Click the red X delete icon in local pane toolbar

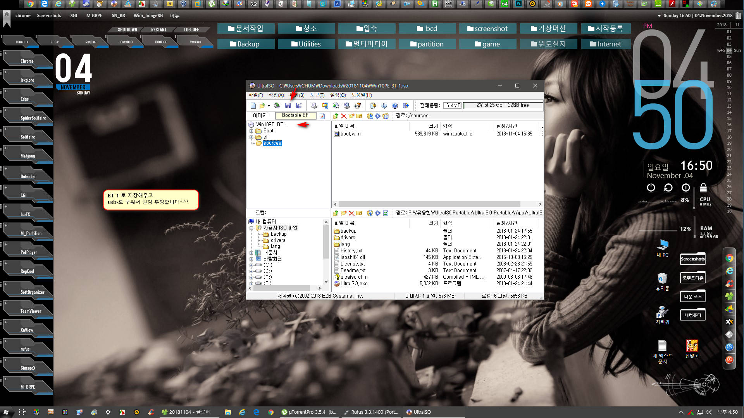point(351,213)
